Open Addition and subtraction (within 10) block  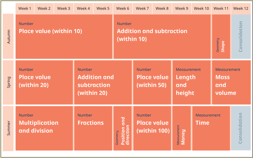click(x=162, y=36)
